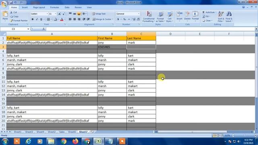
Task: Decrease the cell indent
Action: point(84,19)
